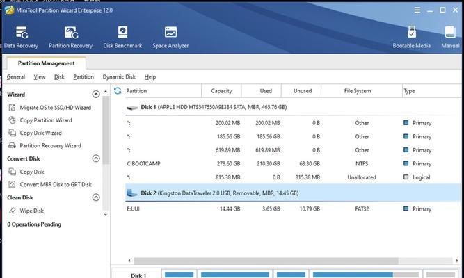Click the Copy Disk icon under Convert Disk
The image size is (464, 278).
point(12,172)
